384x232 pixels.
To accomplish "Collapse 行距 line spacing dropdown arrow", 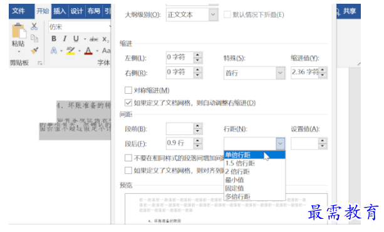I will [x=281, y=143].
